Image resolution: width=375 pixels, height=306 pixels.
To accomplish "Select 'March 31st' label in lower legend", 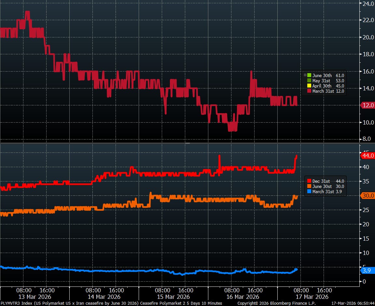I will click(x=323, y=192).
